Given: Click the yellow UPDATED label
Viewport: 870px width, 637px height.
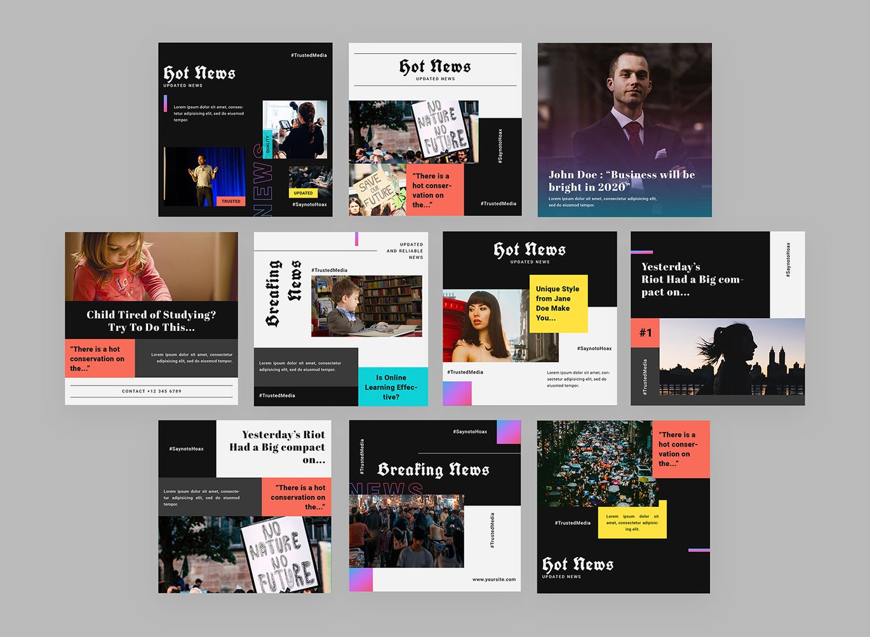Looking at the screenshot, I should (x=304, y=193).
